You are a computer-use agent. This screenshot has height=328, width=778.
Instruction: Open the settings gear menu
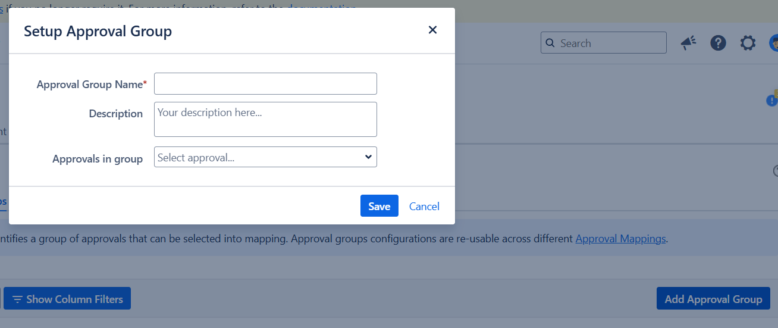(x=748, y=43)
